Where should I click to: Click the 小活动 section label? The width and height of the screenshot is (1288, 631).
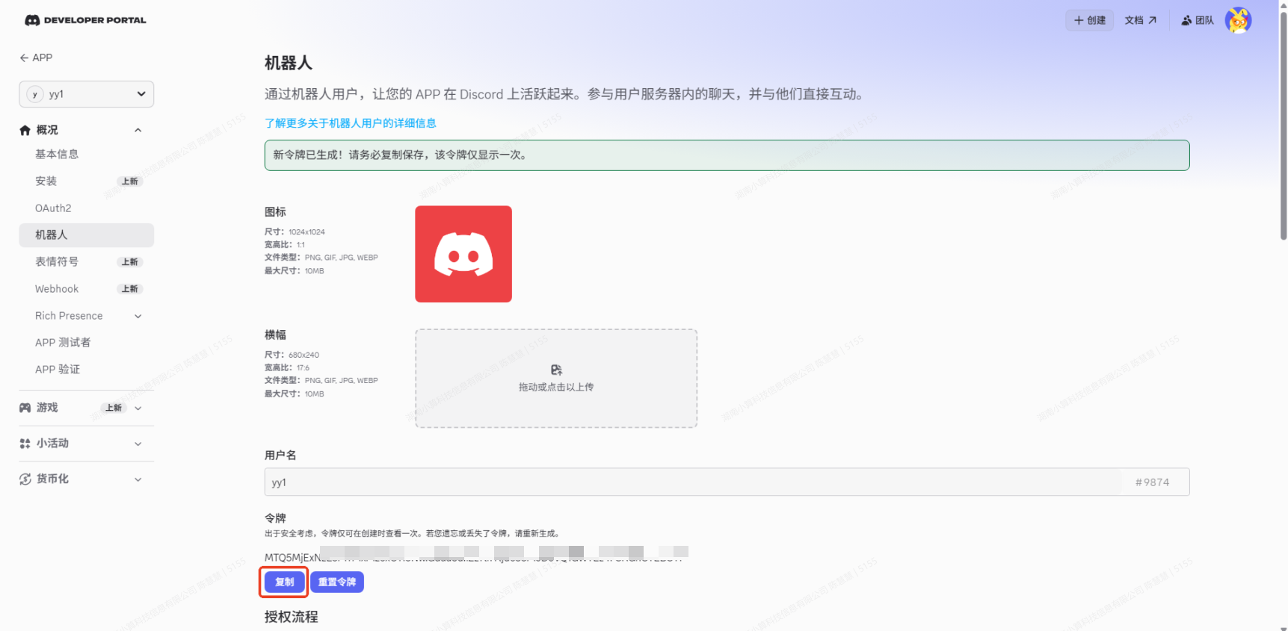pyautogui.click(x=52, y=444)
